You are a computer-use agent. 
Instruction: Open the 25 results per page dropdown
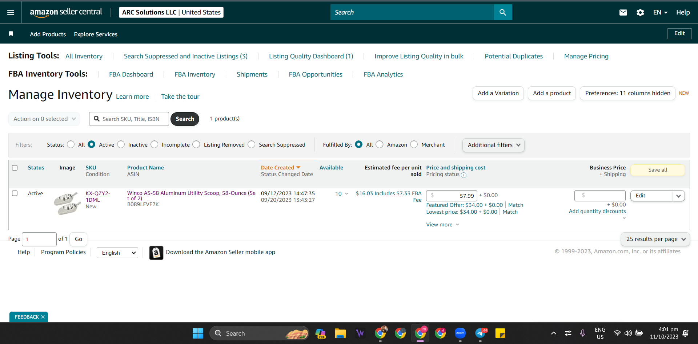pos(655,239)
